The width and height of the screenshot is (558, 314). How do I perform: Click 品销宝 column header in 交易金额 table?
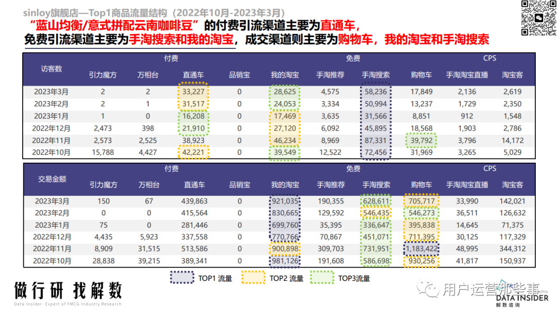(240, 185)
